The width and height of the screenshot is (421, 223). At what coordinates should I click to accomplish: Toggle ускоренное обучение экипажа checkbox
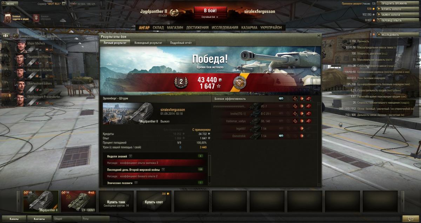(16, 36)
